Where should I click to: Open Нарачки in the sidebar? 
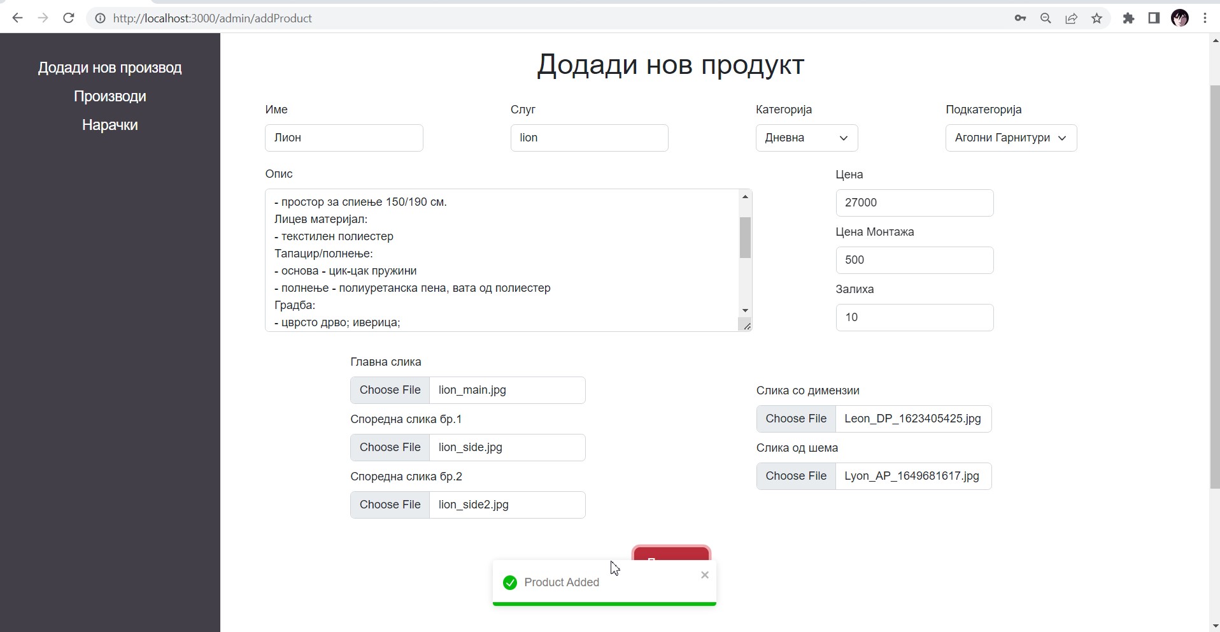(x=110, y=125)
